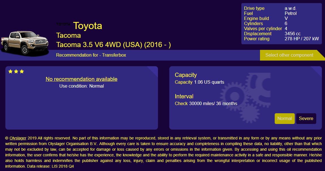Click the Capacity heading

pos(186,75)
